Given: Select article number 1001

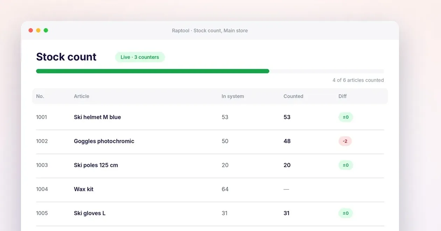Looking at the screenshot, I should pos(41,117).
